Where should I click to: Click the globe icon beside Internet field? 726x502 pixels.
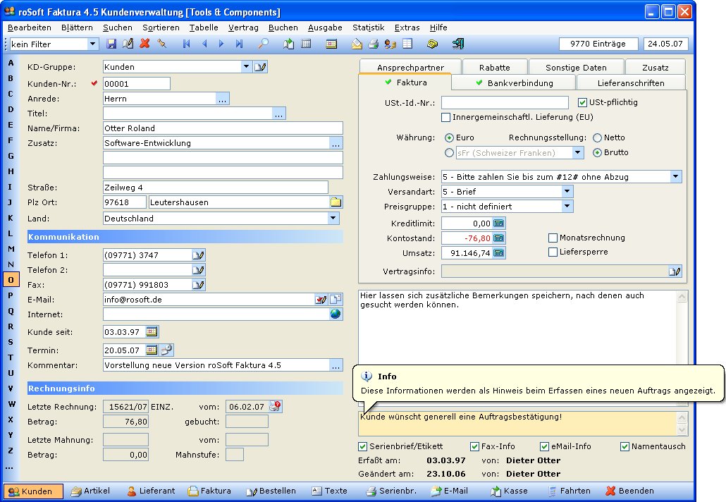(x=336, y=314)
